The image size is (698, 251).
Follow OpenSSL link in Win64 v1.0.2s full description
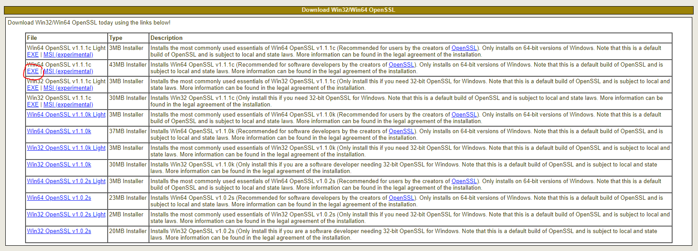pos(401,198)
